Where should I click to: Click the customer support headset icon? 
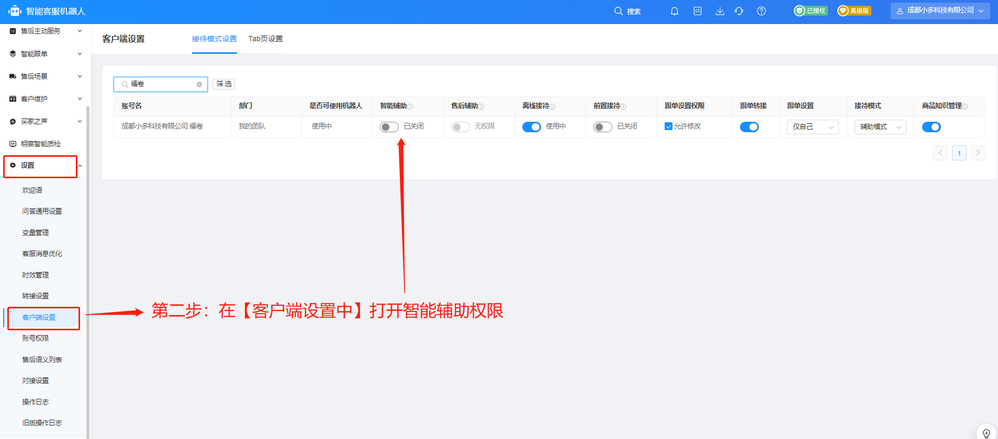[739, 11]
